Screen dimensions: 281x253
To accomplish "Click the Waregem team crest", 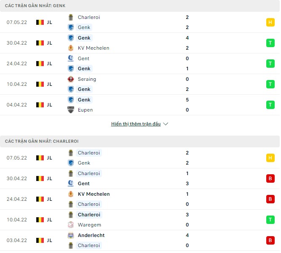I will (71, 225).
